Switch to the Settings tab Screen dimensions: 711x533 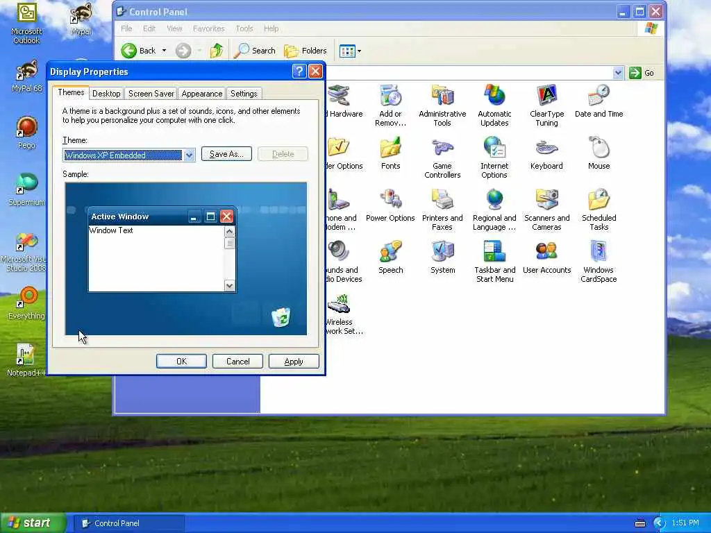pyautogui.click(x=244, y=94)
